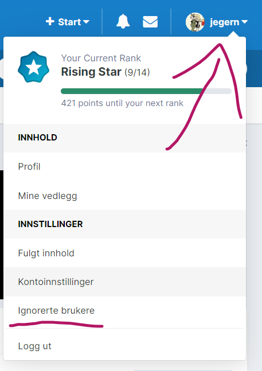Click the jegern username

pos(224,22)
